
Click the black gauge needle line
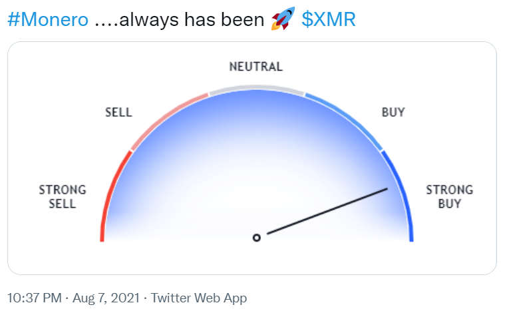(x=326, y=212)
